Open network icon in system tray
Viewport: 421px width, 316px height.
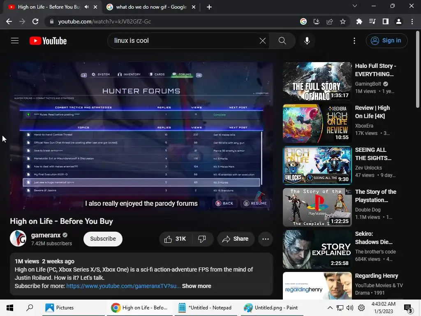coord(340,308)
